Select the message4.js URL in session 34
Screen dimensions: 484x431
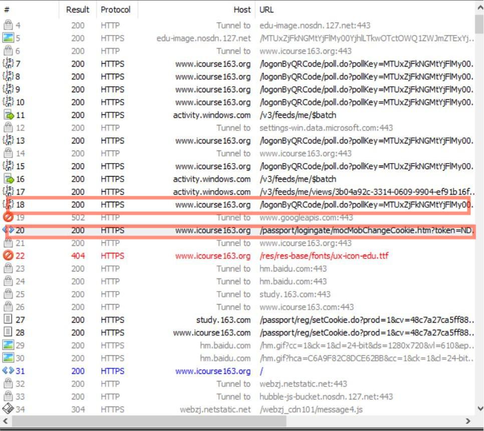[x=311, y=409]
